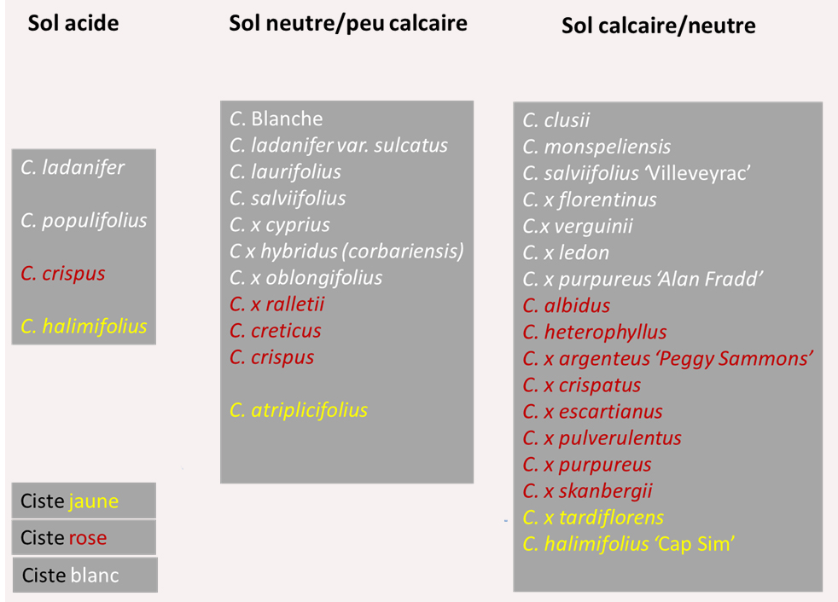Click the yellow 'C. atriplicifolius' entry
838x602 pixels.
pos(299,410)
